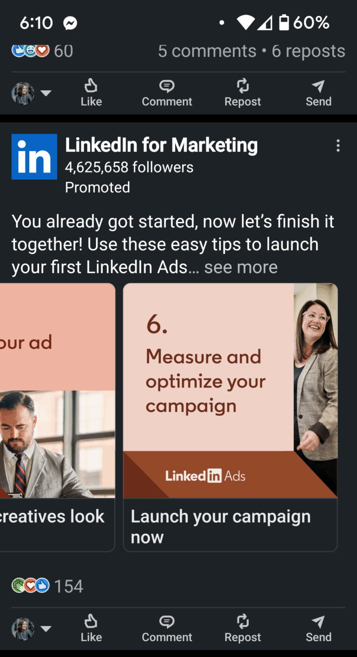The height and width of the screenshot is (657, 357).
Task: Expand the post text with see more
Action: pyautogui.click(x=240, y=267)
